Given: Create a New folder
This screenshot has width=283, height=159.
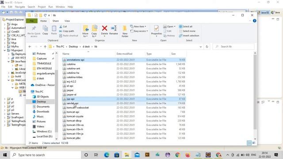Looking at the screenshot, I should tap(125, 31).
